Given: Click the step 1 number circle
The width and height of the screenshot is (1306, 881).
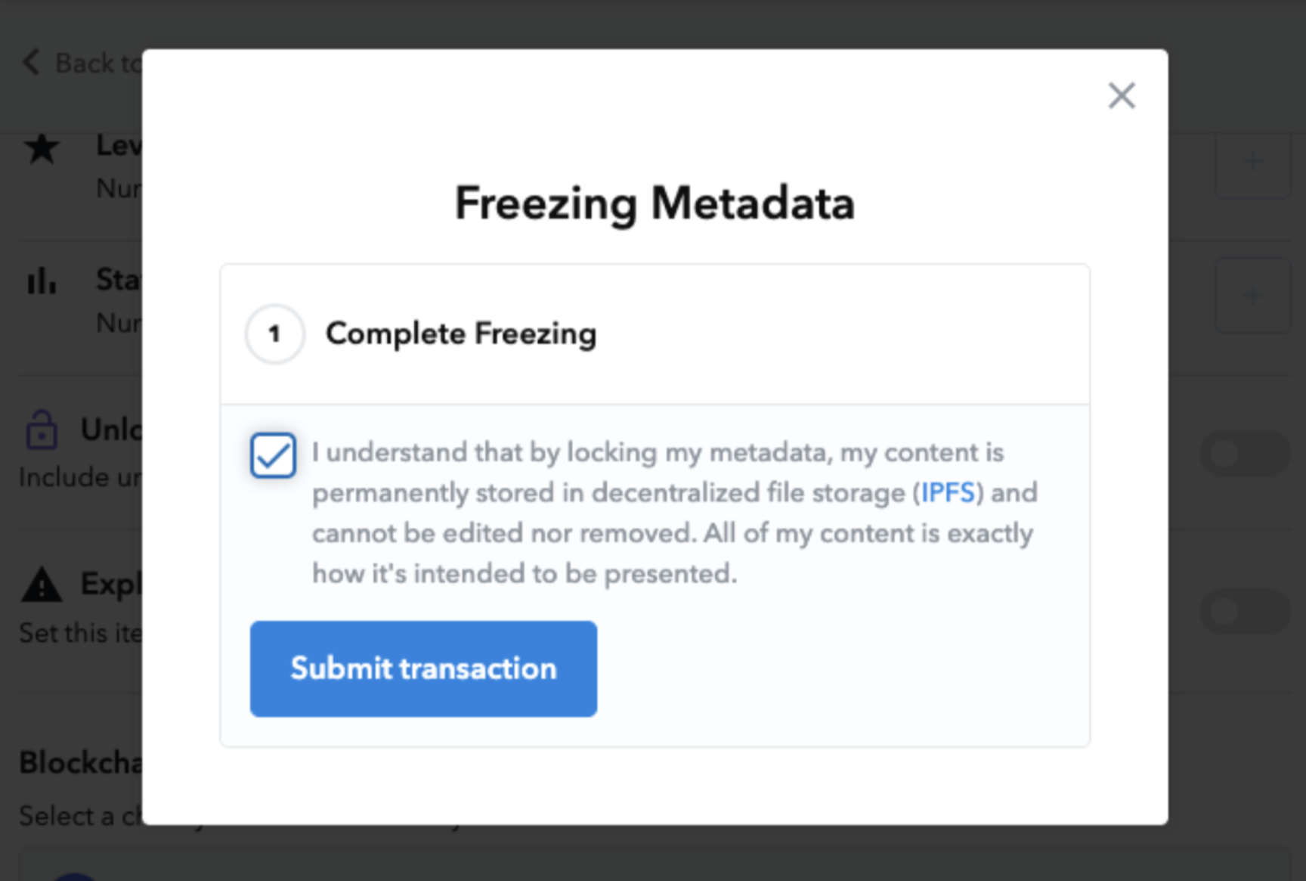Looking at the screenshot, I should pyautogui.click(x=274, y=333).
